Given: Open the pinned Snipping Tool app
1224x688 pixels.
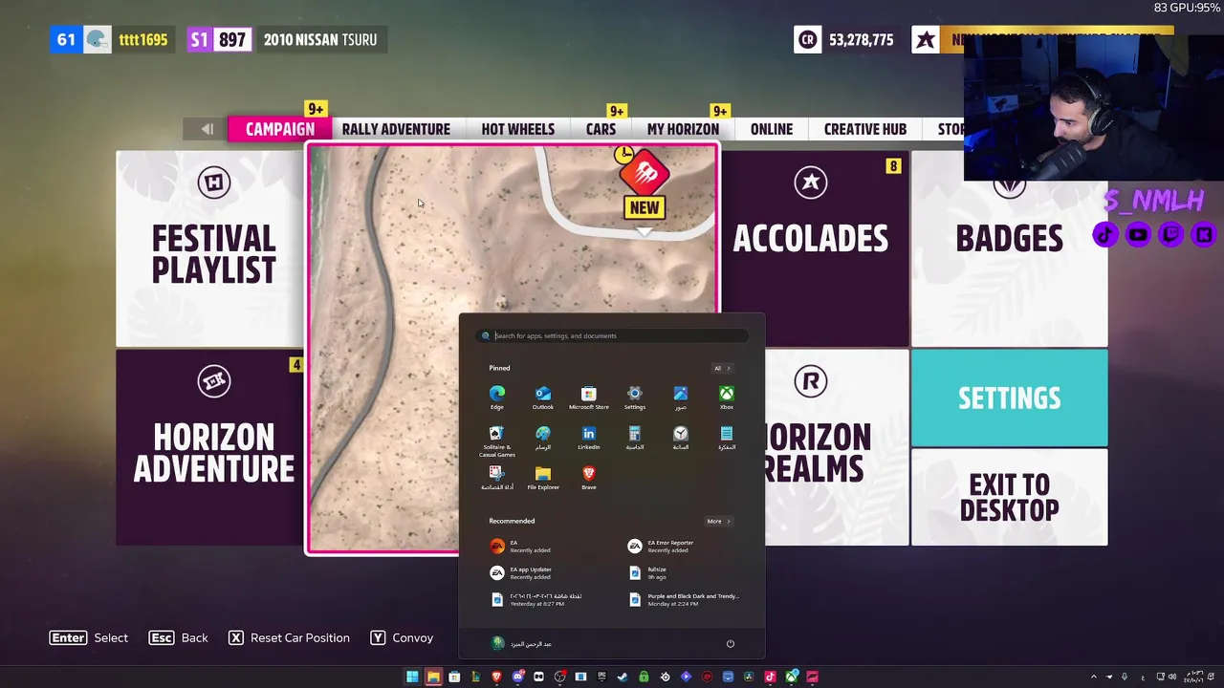Looking at the screenshot, I should tap(496, 478).
